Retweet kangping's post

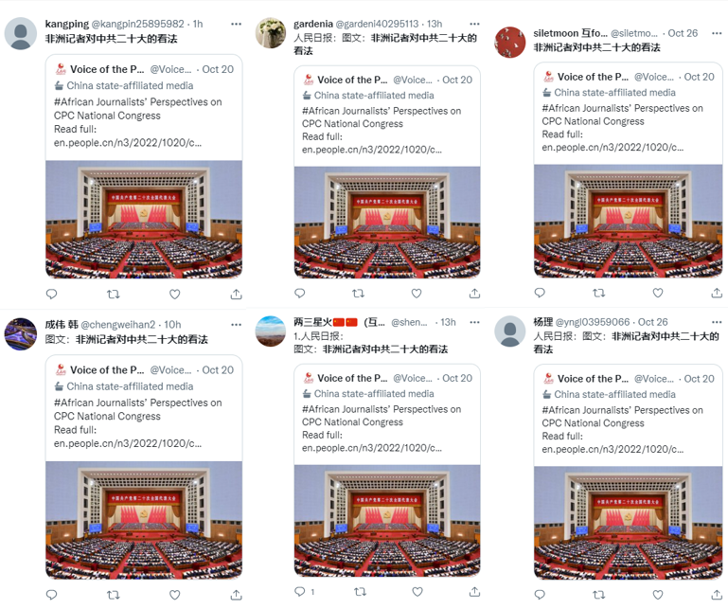point(114,294)
